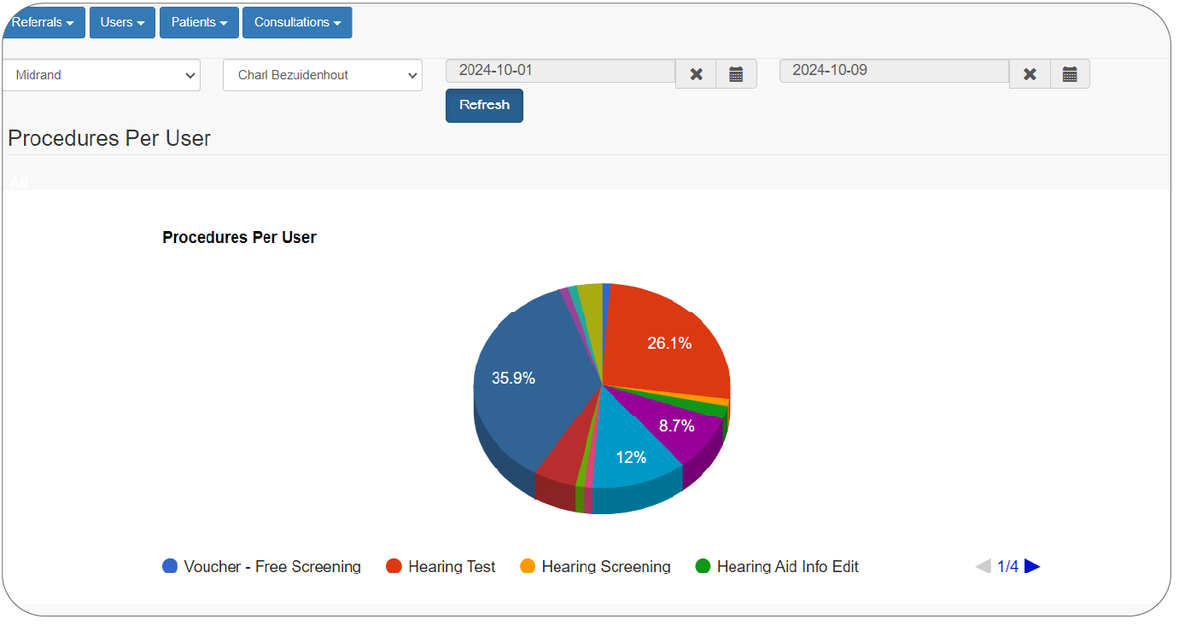This screenshot has width=1179, height=625.
Task: Click the Voucher - Free Screening legend marker
Action: [x=169, y=565]
